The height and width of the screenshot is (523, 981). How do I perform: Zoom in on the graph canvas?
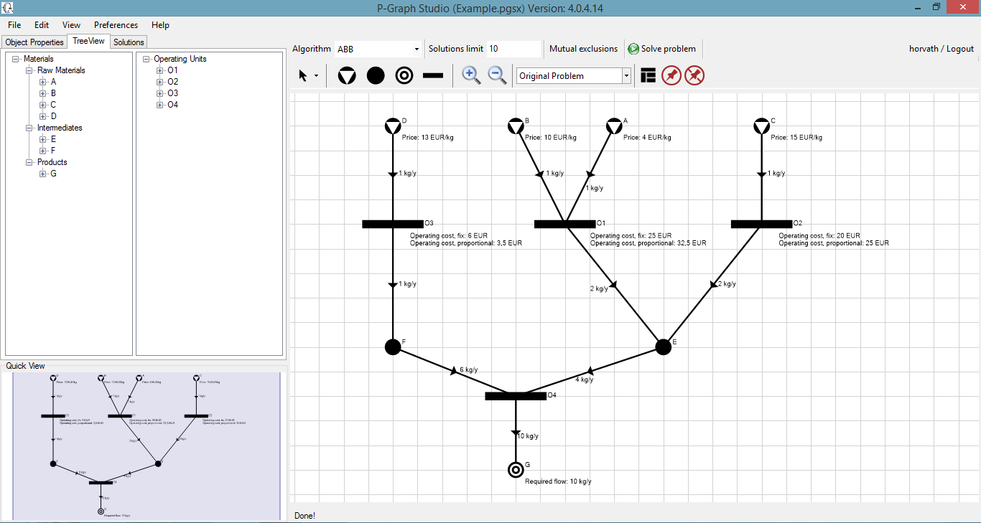point(471,75)
